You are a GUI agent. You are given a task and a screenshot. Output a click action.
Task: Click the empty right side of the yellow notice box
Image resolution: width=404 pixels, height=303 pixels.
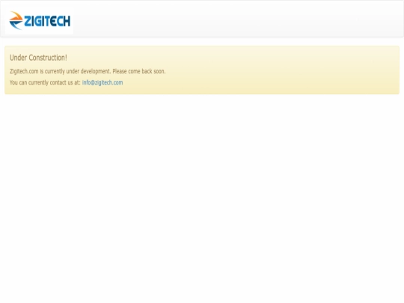coord(284,70)
